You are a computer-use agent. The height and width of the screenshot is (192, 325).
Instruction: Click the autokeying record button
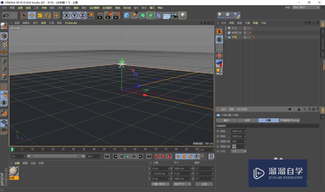point(163,157)
